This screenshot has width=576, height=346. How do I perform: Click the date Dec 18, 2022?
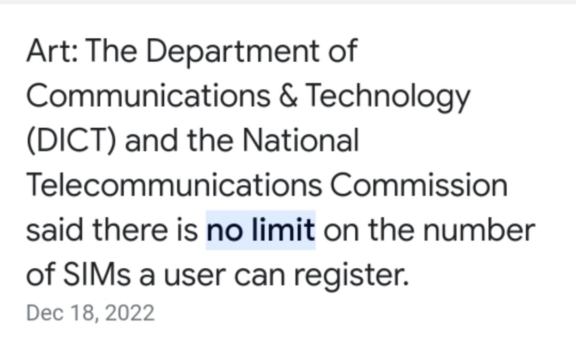[90, 313]
